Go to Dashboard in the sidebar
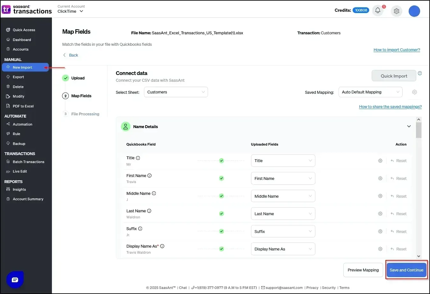Viewport: 430px width, 294px height. pos(22,40)
